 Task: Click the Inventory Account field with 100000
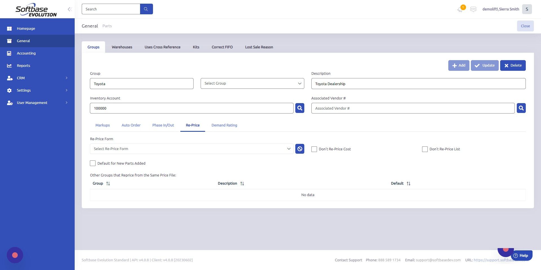click(x=192, y=108)
